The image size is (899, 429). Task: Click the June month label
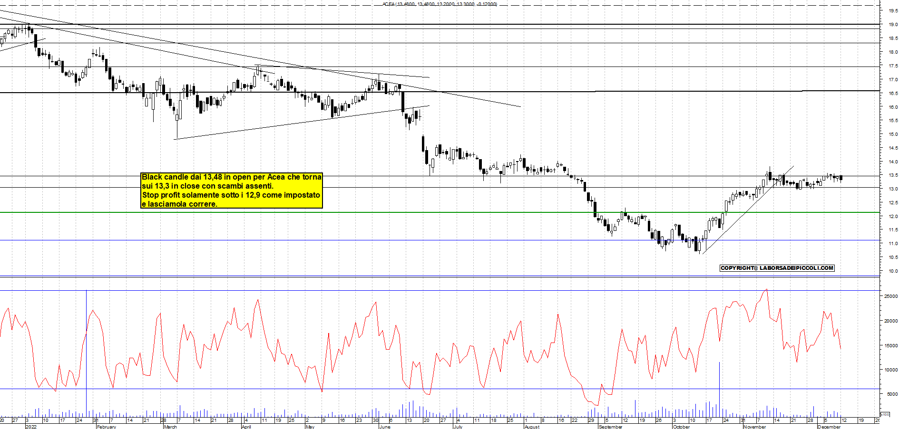click(385, 427)
